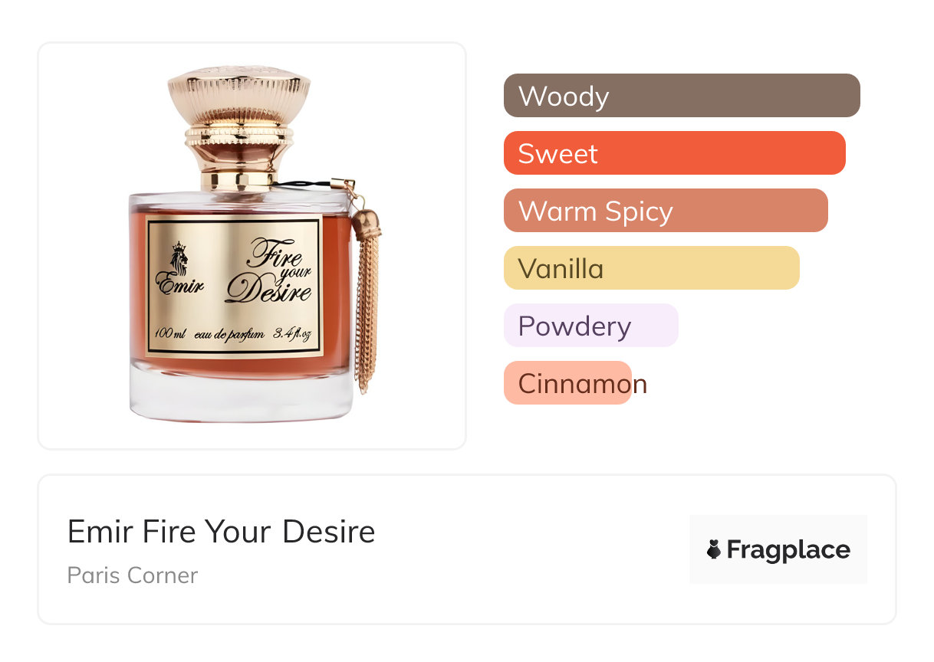
Task: Open the Paris Corner brand link
Action: pyautogui.click(x=133, y=575)
